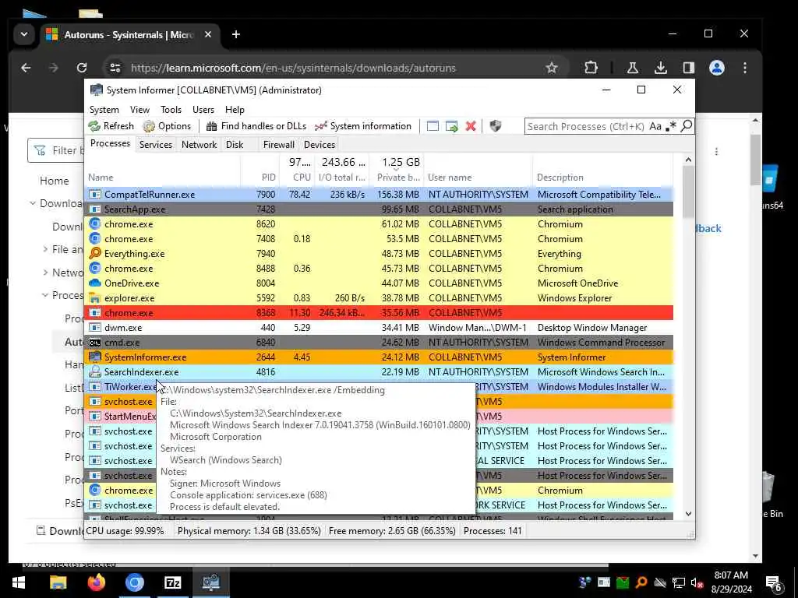Click the CPU usage status bar entry
The image size is (798, 598).
[x=125, y=531]
